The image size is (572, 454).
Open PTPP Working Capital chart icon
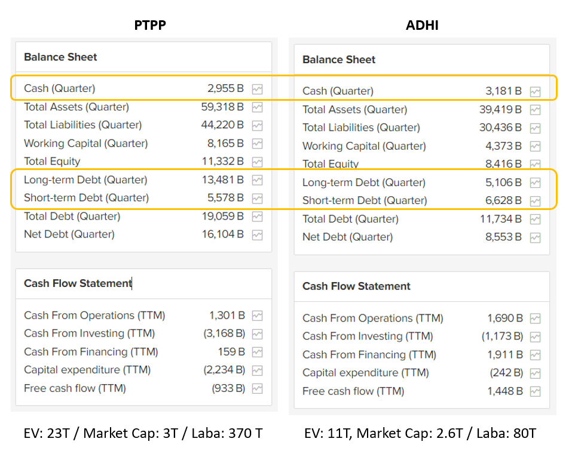257,144
